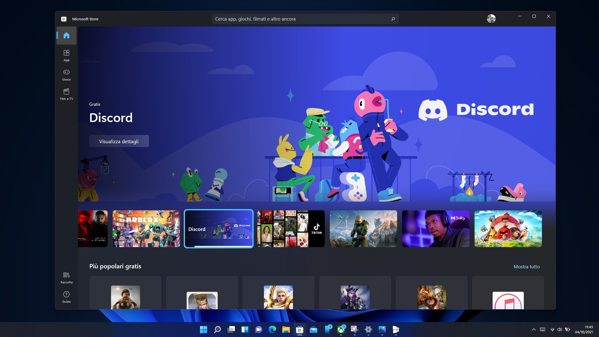Open the App section in sidebar
This screenshot has height=337, width=599.
66,56
